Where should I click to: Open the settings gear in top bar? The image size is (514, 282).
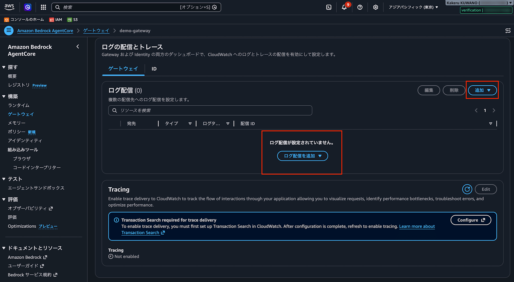pos(375,7)
